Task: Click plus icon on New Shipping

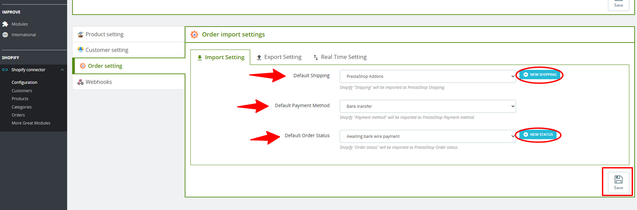Action: 526,75
